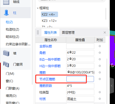
Task: Toggle 材质 additional radio circle
Action: pos(100,99)
